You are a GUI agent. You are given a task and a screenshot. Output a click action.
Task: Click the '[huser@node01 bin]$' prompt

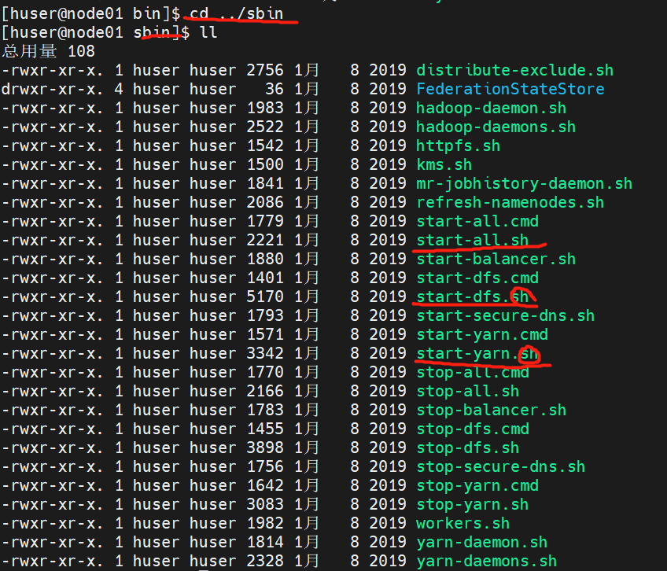91,13
